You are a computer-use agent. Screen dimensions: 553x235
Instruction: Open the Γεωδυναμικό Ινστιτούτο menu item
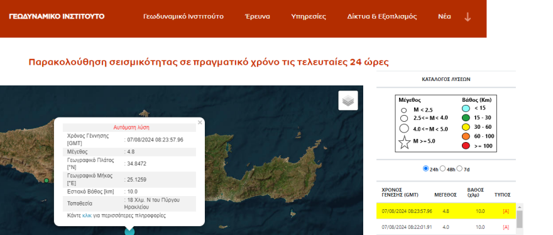click(x=183, y=16)
